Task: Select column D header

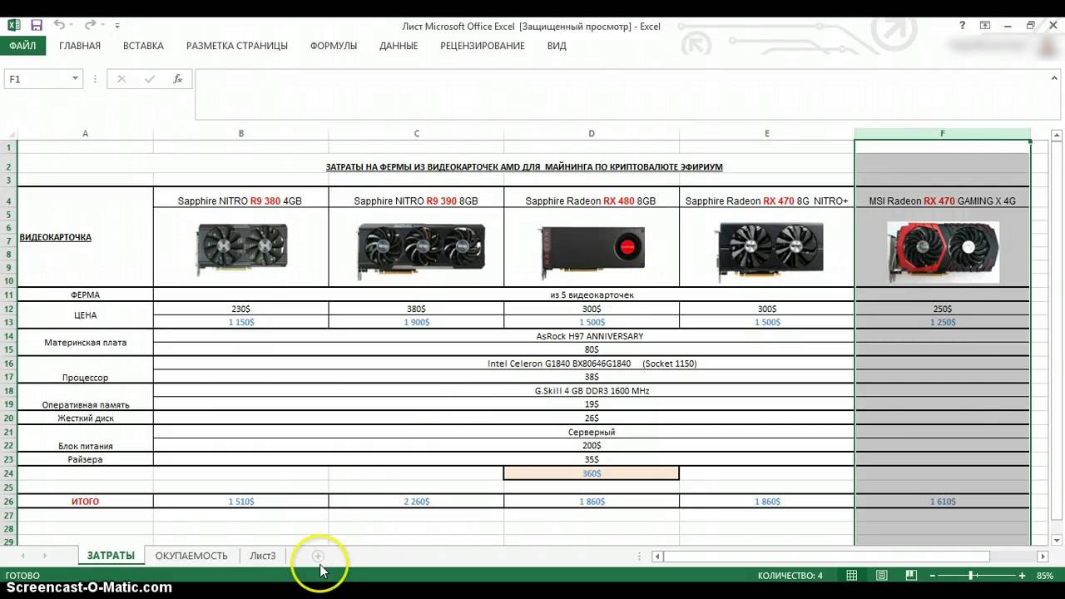Action: pyautogui.click(x=592, y=133)
